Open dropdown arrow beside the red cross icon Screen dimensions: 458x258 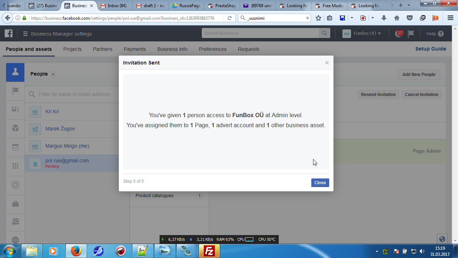coord(372,18)
